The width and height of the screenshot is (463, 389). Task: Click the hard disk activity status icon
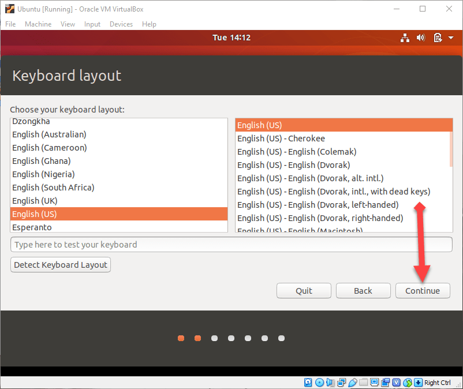pyautogui.click(x=308, y=383)
